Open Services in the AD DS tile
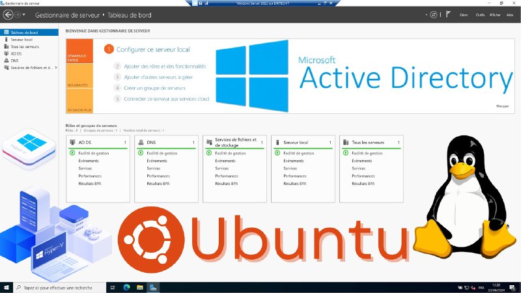The height and width of the screenshot is (293, 521). click(x=85, y=169)
